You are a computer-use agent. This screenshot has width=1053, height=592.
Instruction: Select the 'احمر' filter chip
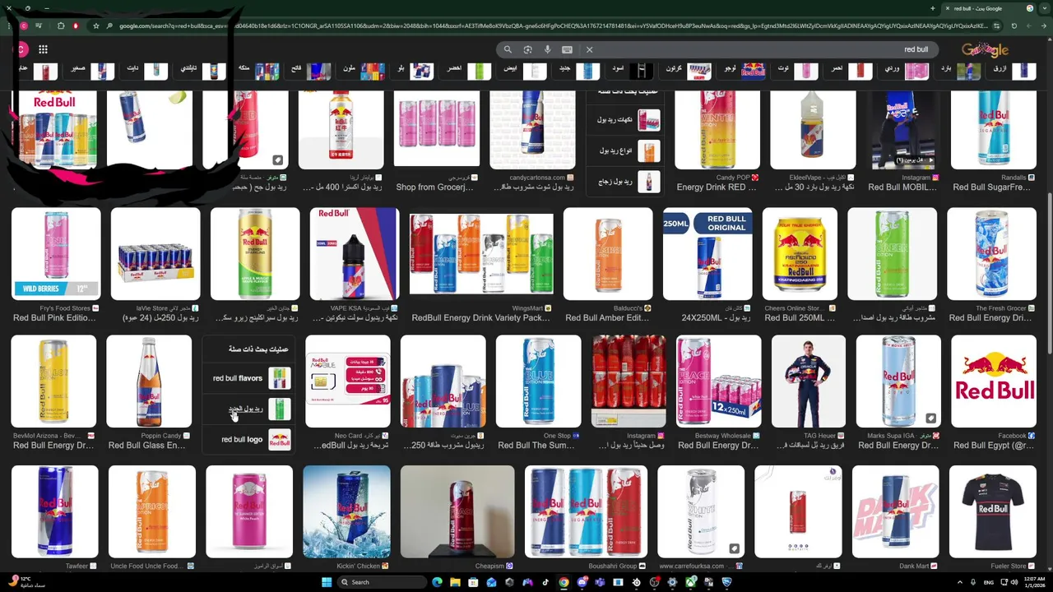(x=847, y=70)
